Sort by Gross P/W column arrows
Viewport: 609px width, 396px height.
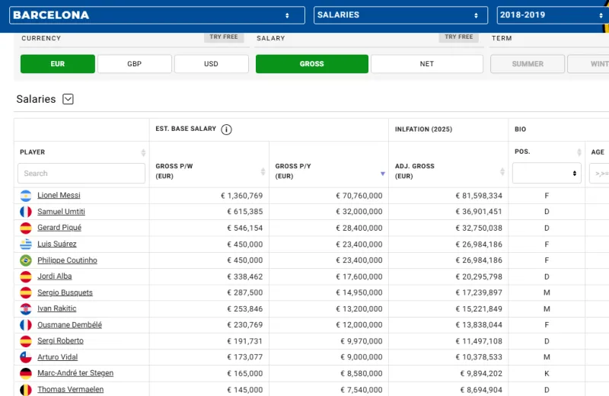click(x=263, y=171)
